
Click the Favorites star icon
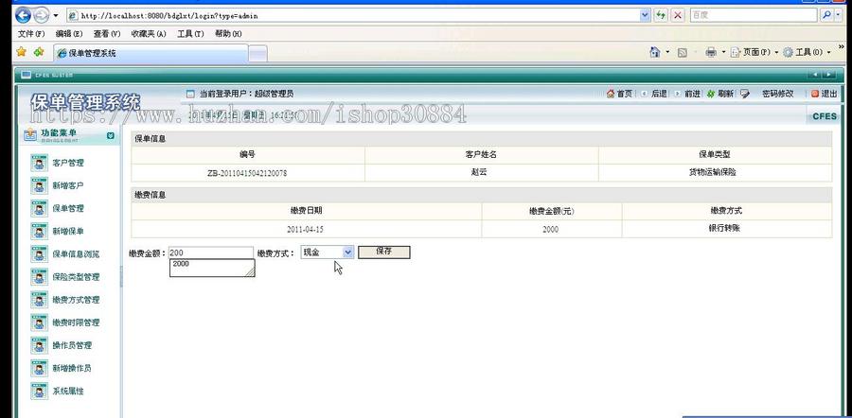tap(21, 52)
